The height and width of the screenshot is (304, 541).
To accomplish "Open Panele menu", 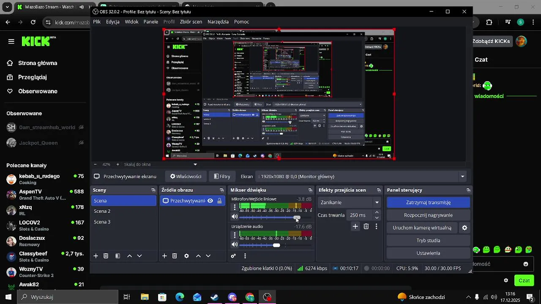I will 151,22.
